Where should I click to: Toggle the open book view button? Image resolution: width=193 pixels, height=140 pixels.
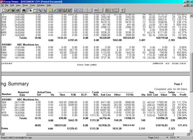point(65,10)
